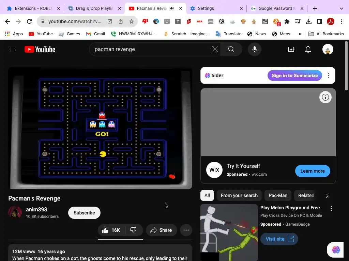Open the Adobe Acrobat profile icon
The image size is (349, 261).
click(x=331, y=21)
